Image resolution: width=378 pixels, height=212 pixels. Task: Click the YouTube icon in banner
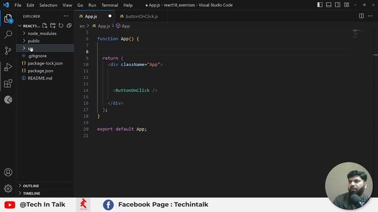tap(9, 205)
